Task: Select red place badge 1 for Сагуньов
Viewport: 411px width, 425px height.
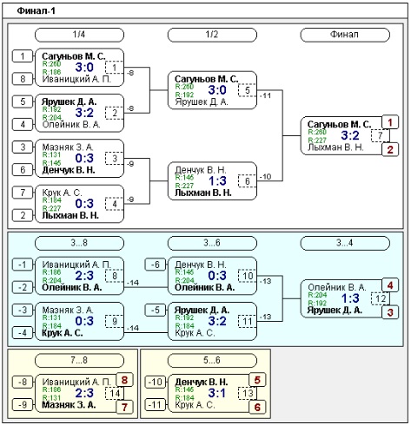Action: pyautogui.click(x=390, y=122)
